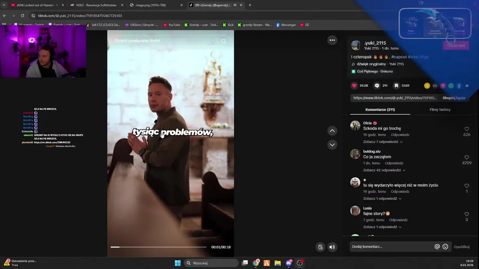Mute the video with speaker icon
Viewport: 479px width, 269px height.
point(332,247)
